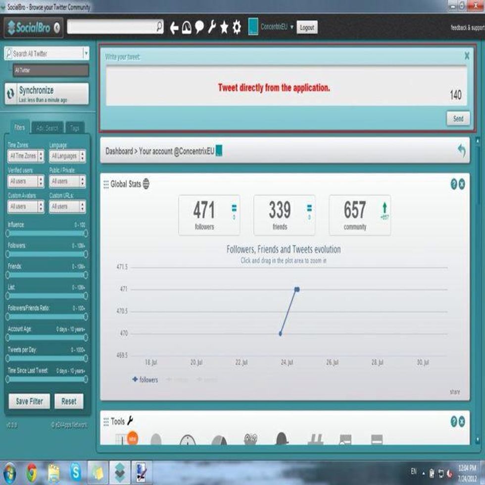Click the help icon in Global Stats panel
This screenshot has height=485, width=485.
(453, 184)
